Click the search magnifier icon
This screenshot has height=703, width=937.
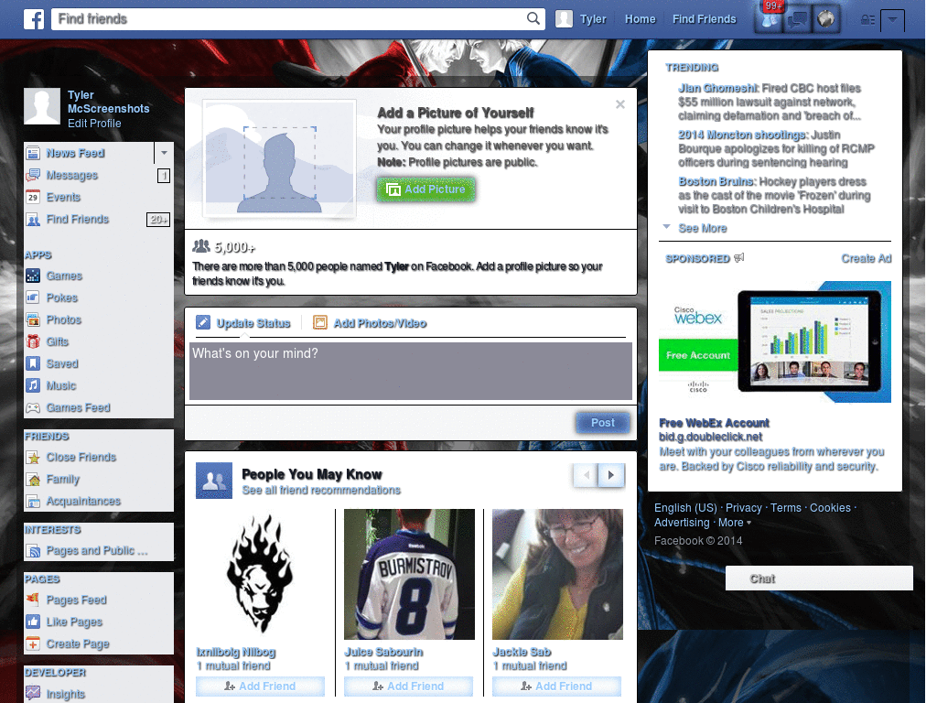pyautogui.click(x=533, y=18)
